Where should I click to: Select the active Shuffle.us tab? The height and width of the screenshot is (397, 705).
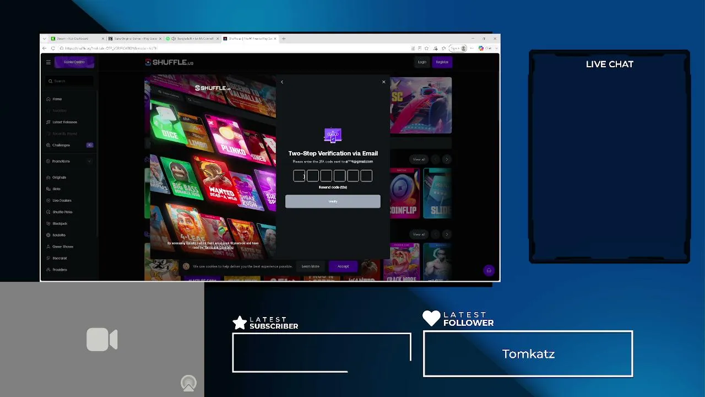pos(250,39)
